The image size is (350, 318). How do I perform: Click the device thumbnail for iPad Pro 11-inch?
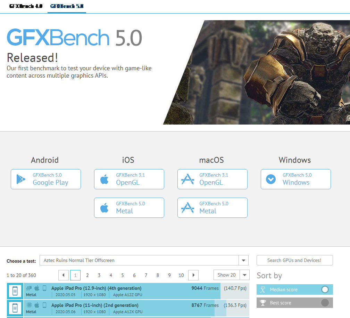[x=15, y=308]
